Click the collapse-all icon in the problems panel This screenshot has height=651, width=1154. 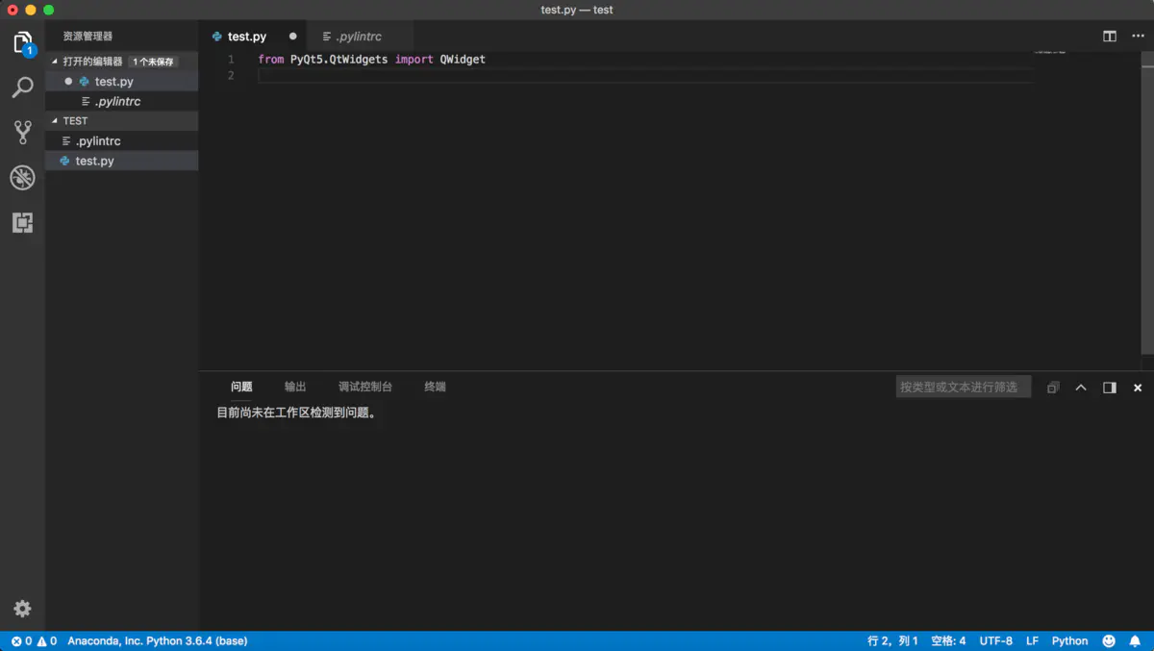tap(1052, 387)
